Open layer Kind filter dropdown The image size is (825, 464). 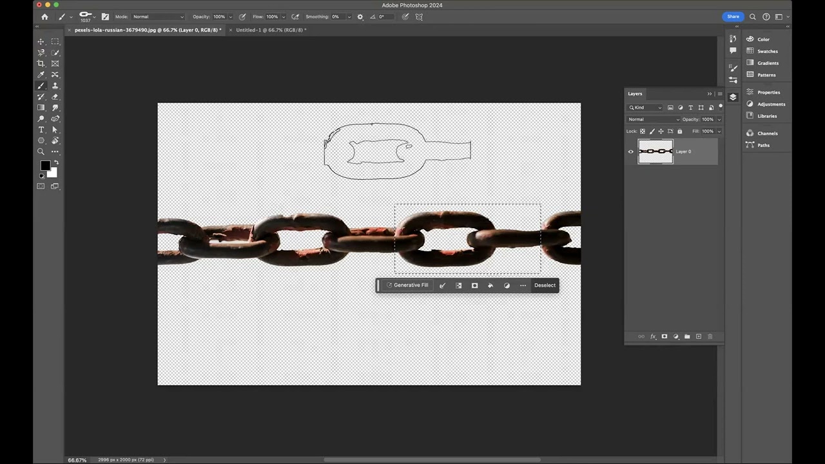(646, 108)
